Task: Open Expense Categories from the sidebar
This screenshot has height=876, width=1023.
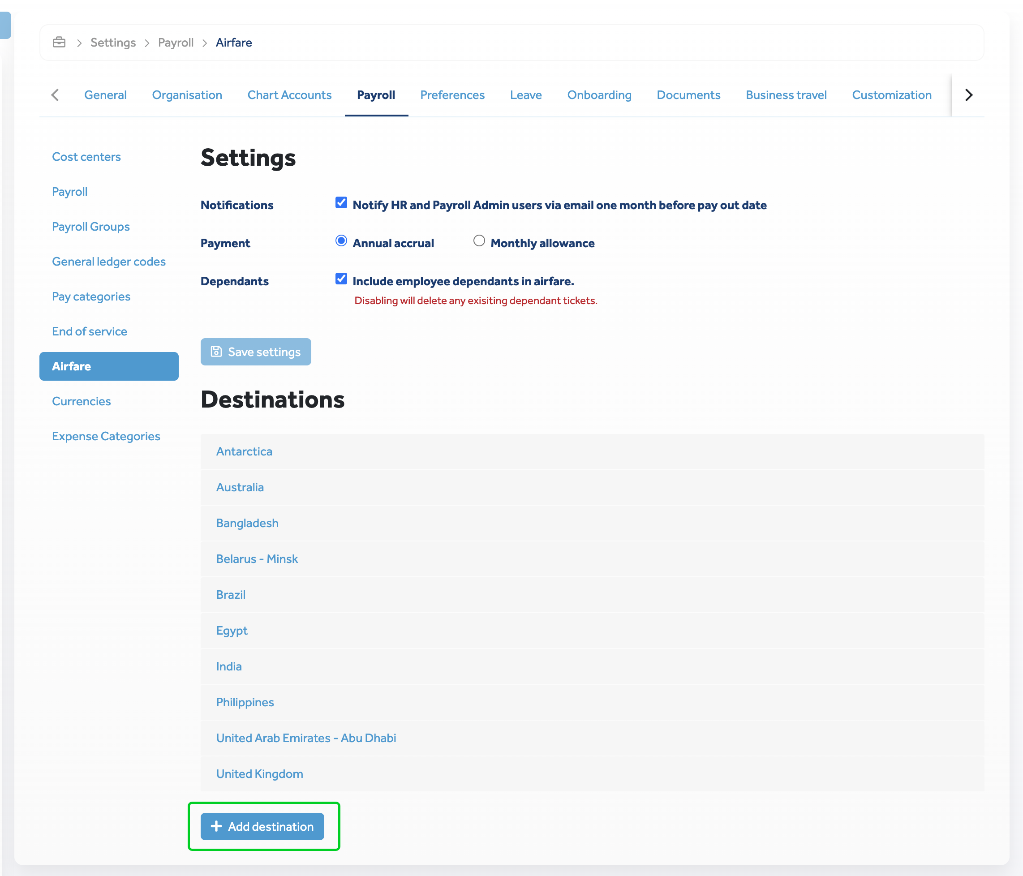Action: pos(106,436)
